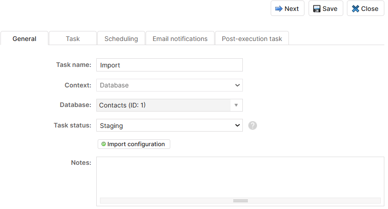Open the Task status help question mark
The height and width of the screenshot is (209, 388).
tap(253, 125)
